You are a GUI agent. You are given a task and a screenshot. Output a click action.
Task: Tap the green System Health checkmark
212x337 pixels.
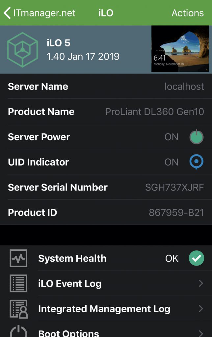[196, 258]
